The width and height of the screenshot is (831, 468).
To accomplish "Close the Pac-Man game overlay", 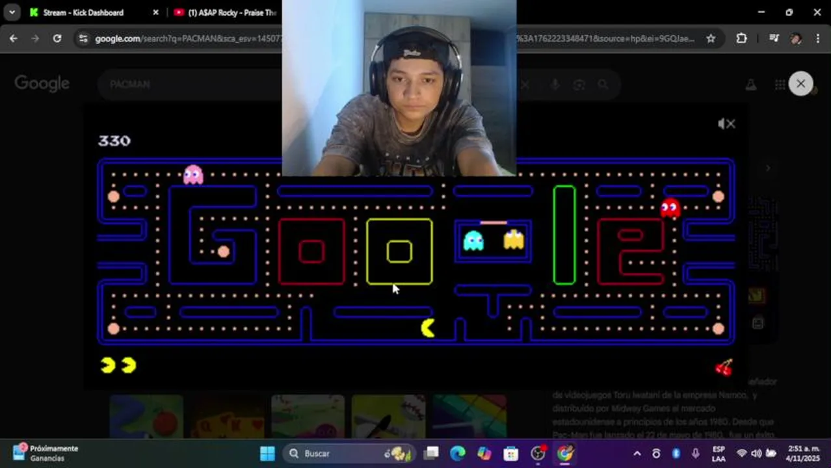I will [800, 84].
